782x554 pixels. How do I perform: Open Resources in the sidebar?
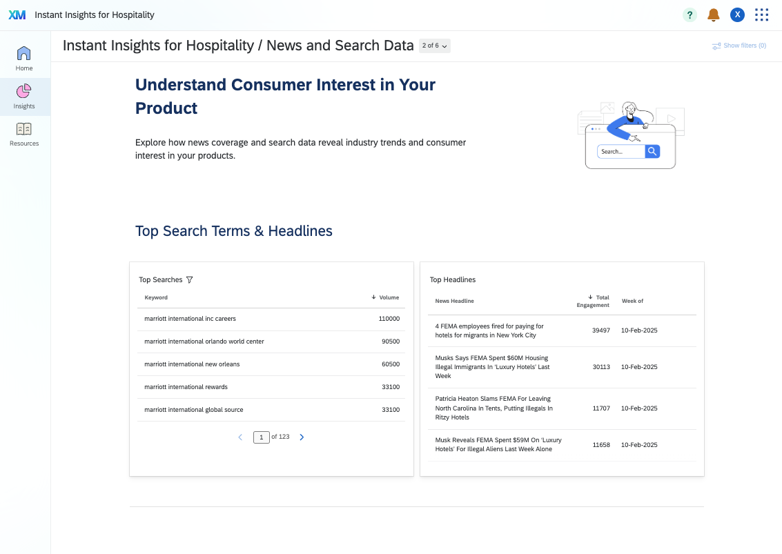point(24,134)
